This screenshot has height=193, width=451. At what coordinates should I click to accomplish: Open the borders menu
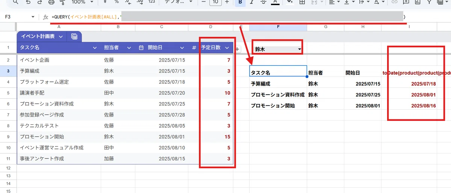(301, 2)
